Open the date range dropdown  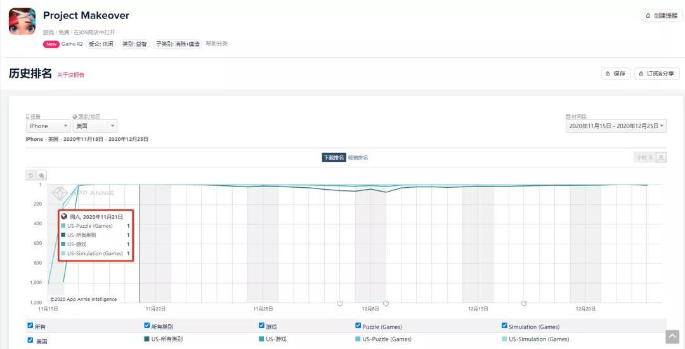(616, 126)
